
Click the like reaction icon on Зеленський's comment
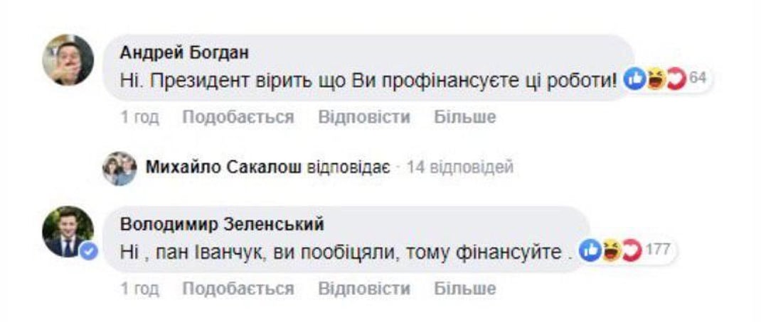click(590, 250)
